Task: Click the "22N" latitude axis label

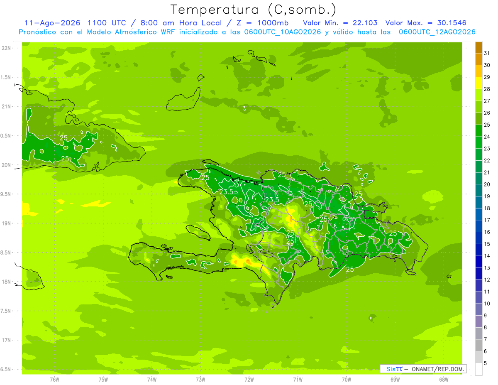Action: 7,48
